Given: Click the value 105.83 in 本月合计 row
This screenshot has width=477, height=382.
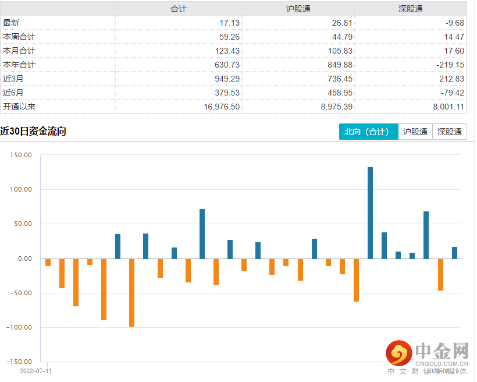Looking at the screenshot, I should coord(340,51).
